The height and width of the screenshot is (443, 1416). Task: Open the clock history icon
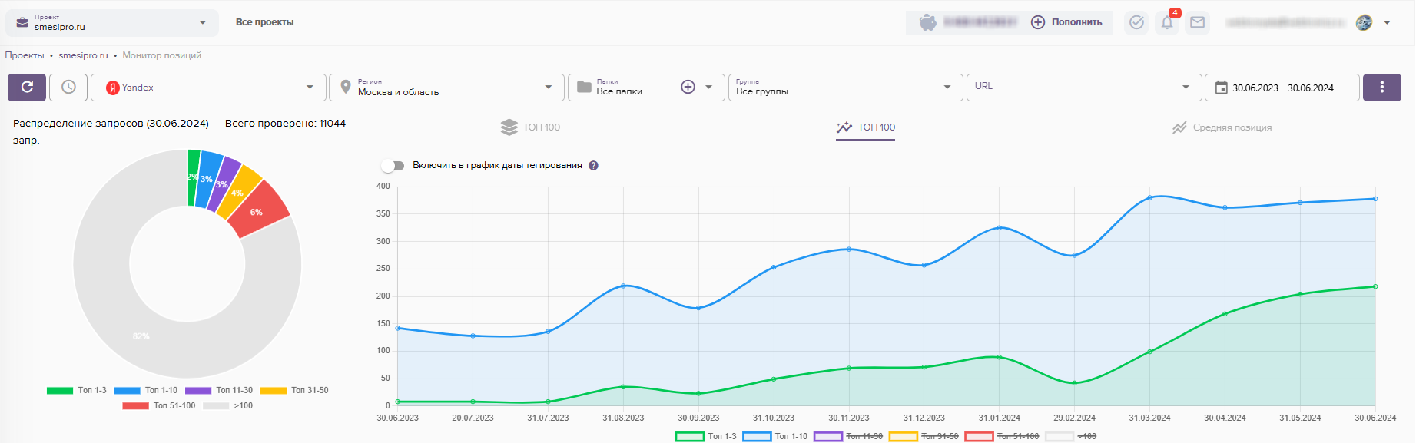pyautogui.click(x=68, y=88)
